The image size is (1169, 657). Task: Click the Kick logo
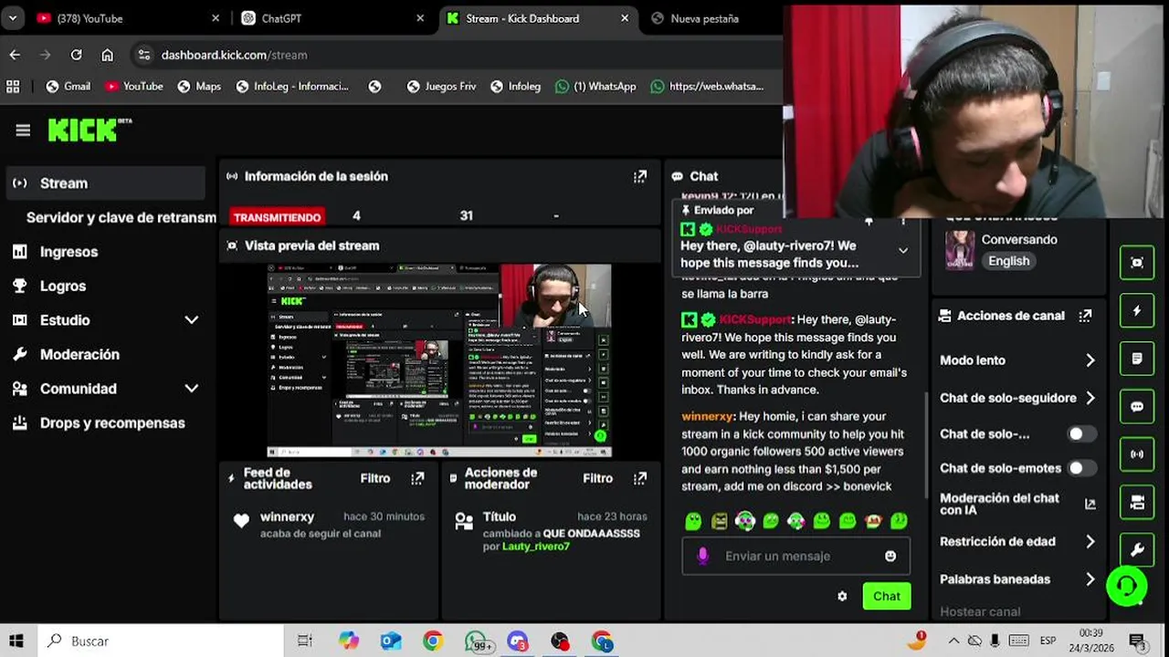(90, 130)
